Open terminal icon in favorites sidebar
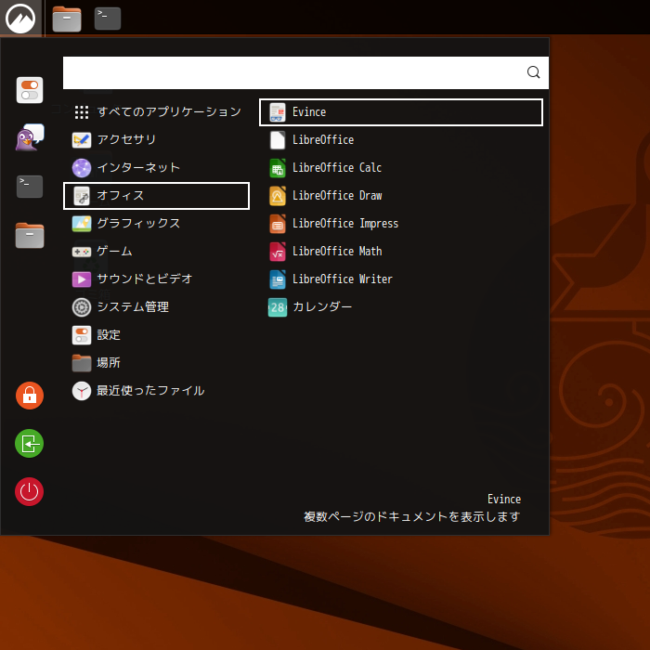The height and width of the screenshot is (650, 650). pos(30,187)
